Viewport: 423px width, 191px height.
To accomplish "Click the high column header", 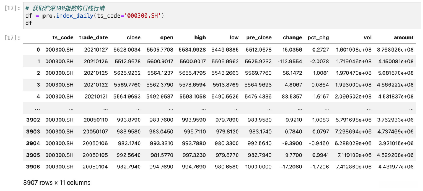I will pyautogui.click(x=200, y=37).
